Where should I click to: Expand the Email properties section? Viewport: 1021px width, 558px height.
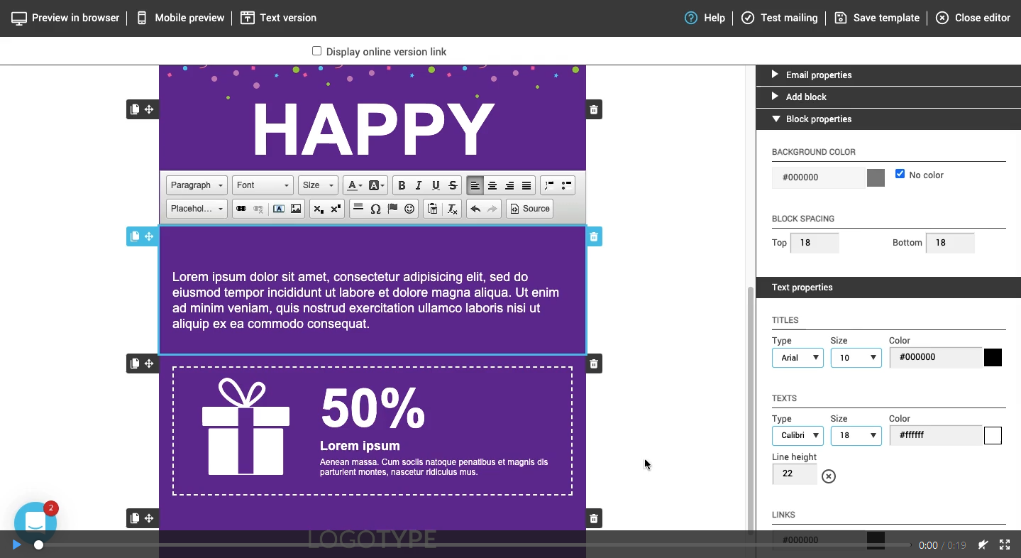pyautogui.click(x=818, y=75)
